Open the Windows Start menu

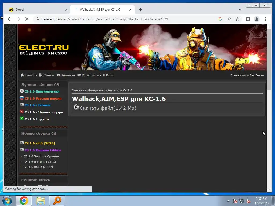click(x=7, y=201)
